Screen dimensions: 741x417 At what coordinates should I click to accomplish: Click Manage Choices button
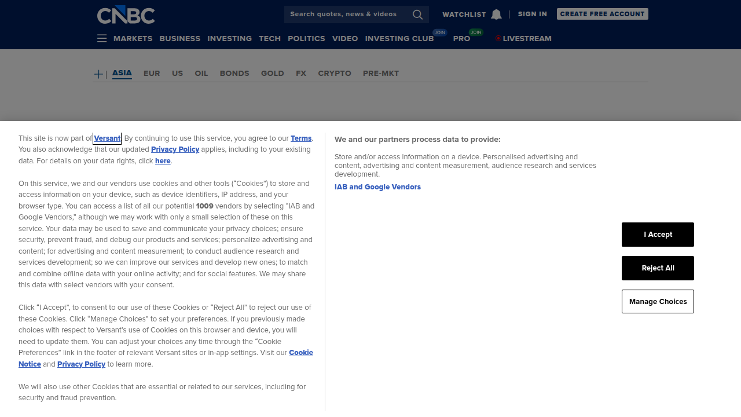[658, 302]
